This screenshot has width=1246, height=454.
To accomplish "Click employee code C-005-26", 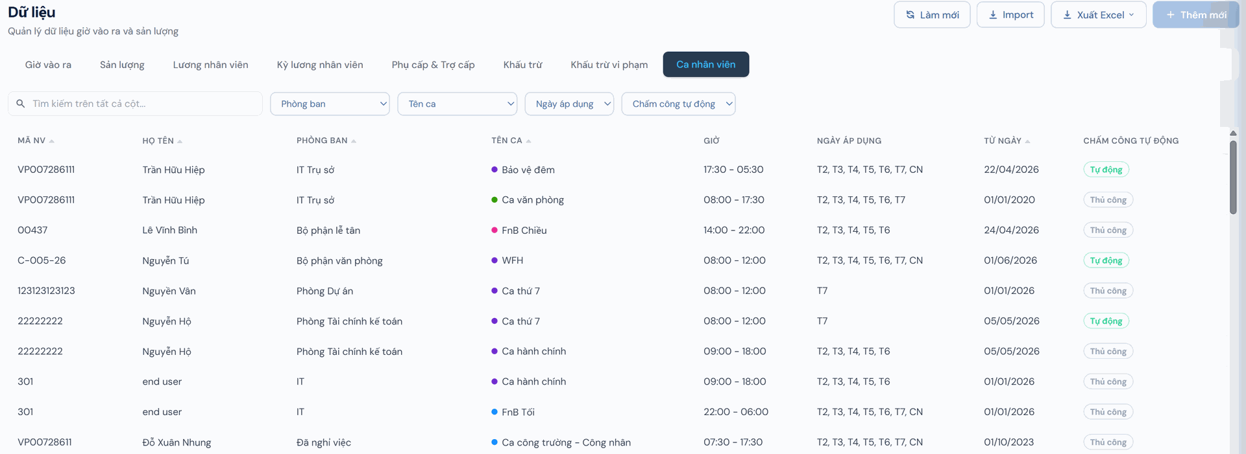I will tap(42, 260).
